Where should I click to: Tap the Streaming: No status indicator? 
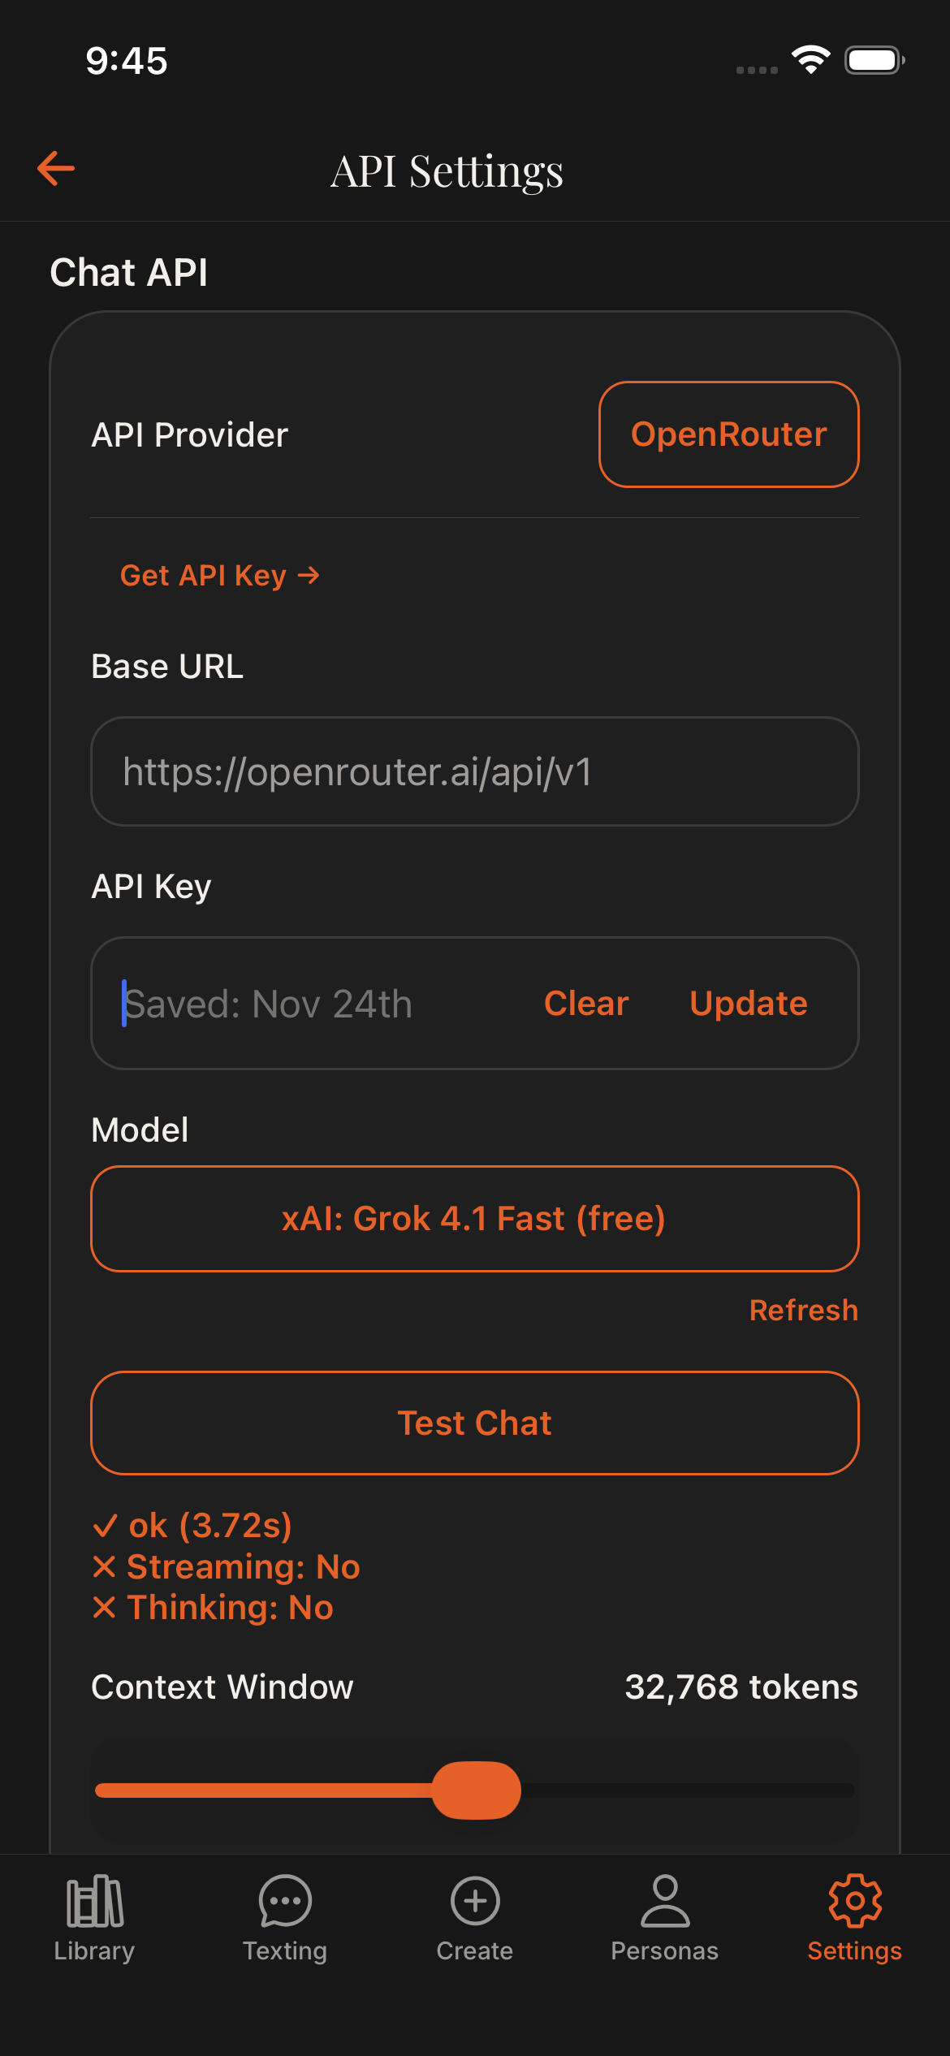tap(225, 1566)
